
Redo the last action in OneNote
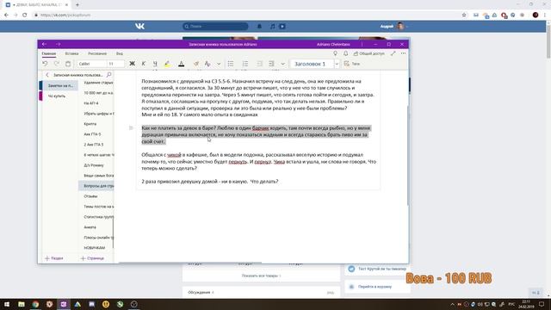click(57, 64)
